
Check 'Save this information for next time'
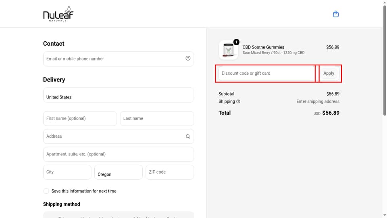pyautogui.click(x=46, y=191)
